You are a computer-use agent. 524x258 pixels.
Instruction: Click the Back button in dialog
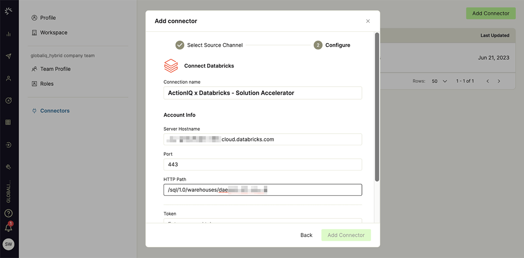(306, 235)
